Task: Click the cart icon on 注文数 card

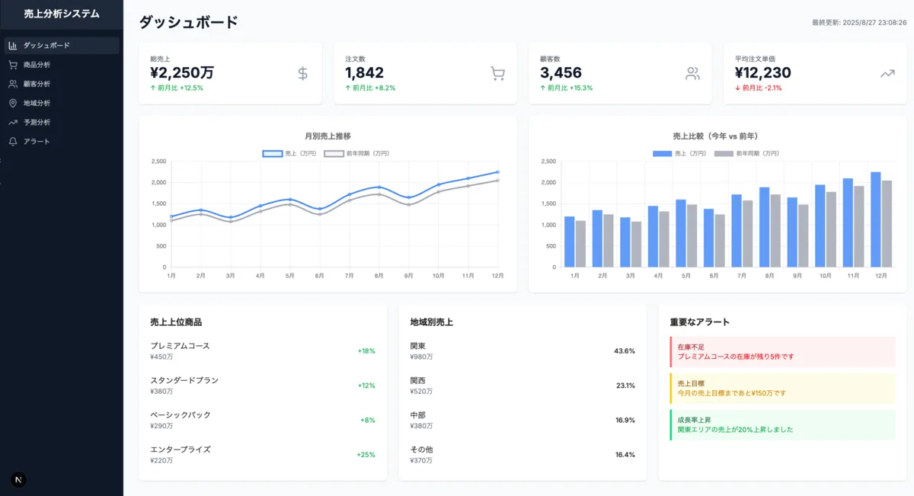Action: pos(497,73)
